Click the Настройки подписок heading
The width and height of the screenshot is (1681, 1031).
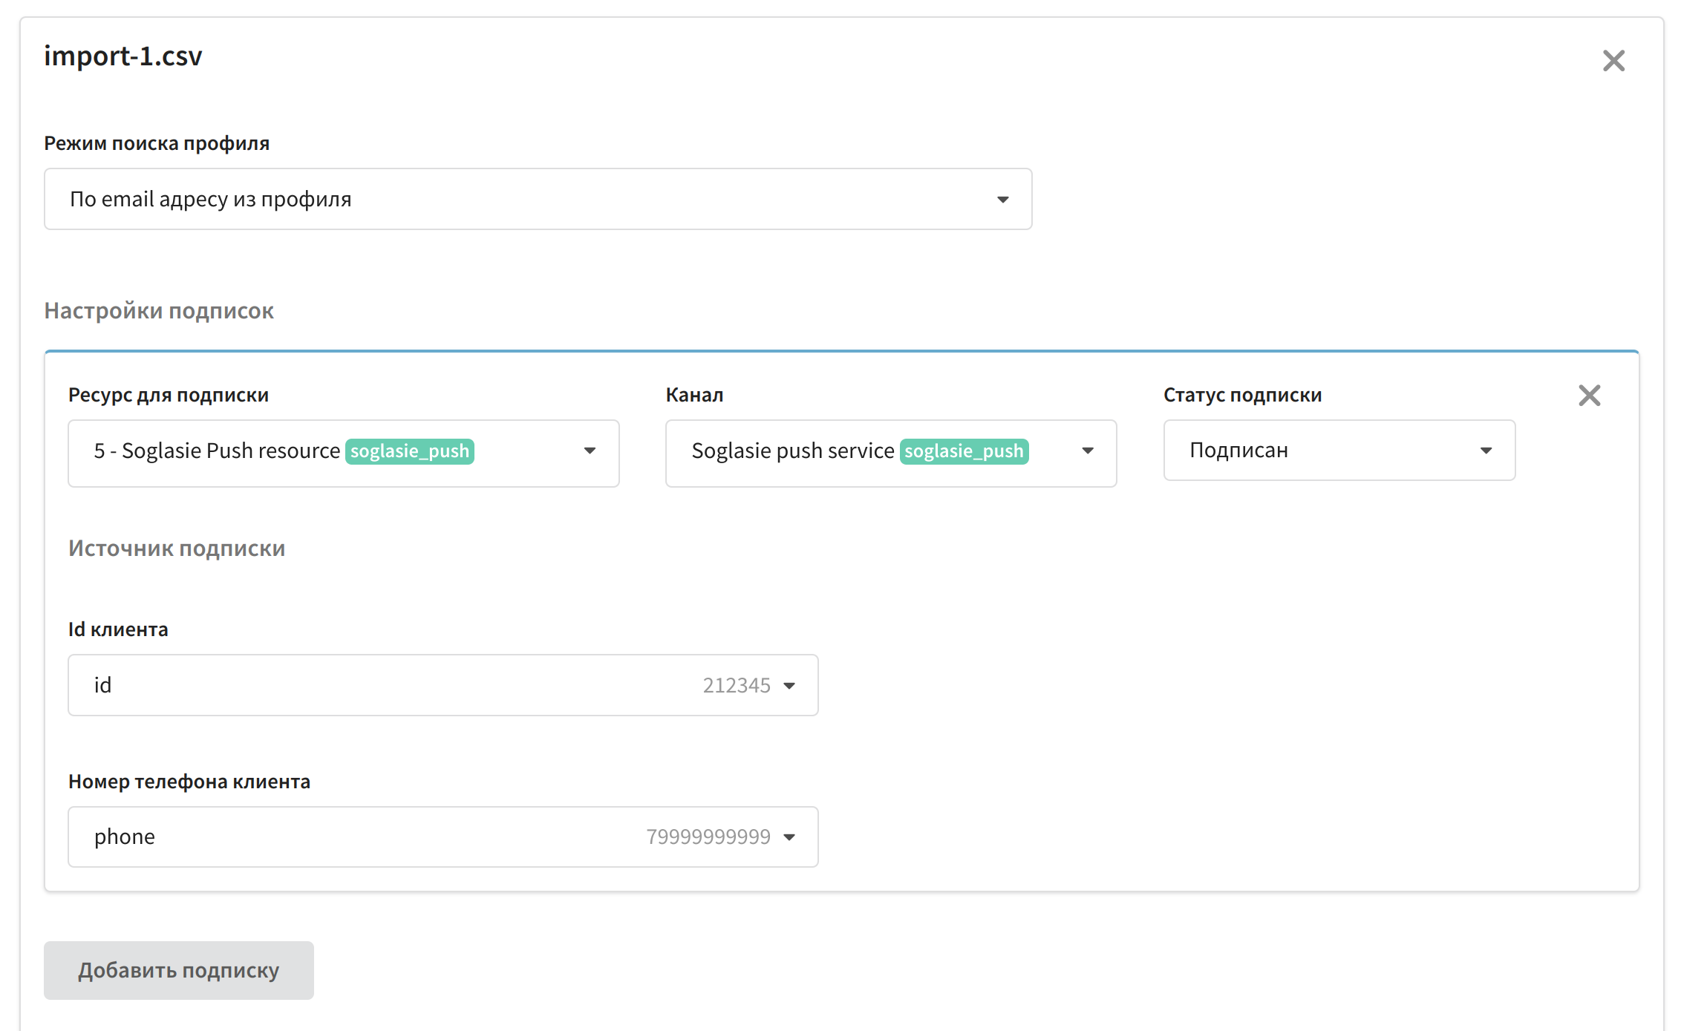pyautogui.click(x=159, y=310)
